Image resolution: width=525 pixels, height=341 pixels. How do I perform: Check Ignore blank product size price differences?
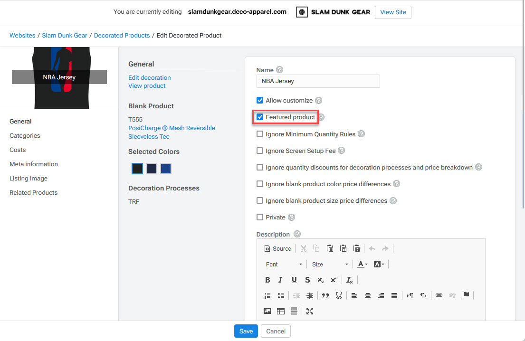(260, 201)
